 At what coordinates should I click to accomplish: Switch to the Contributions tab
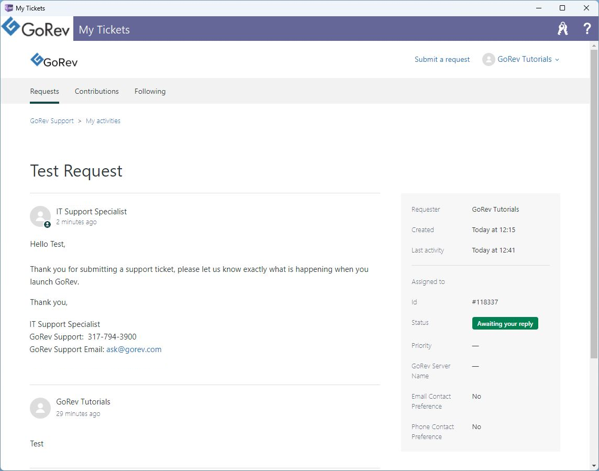(x=97, y=91)
